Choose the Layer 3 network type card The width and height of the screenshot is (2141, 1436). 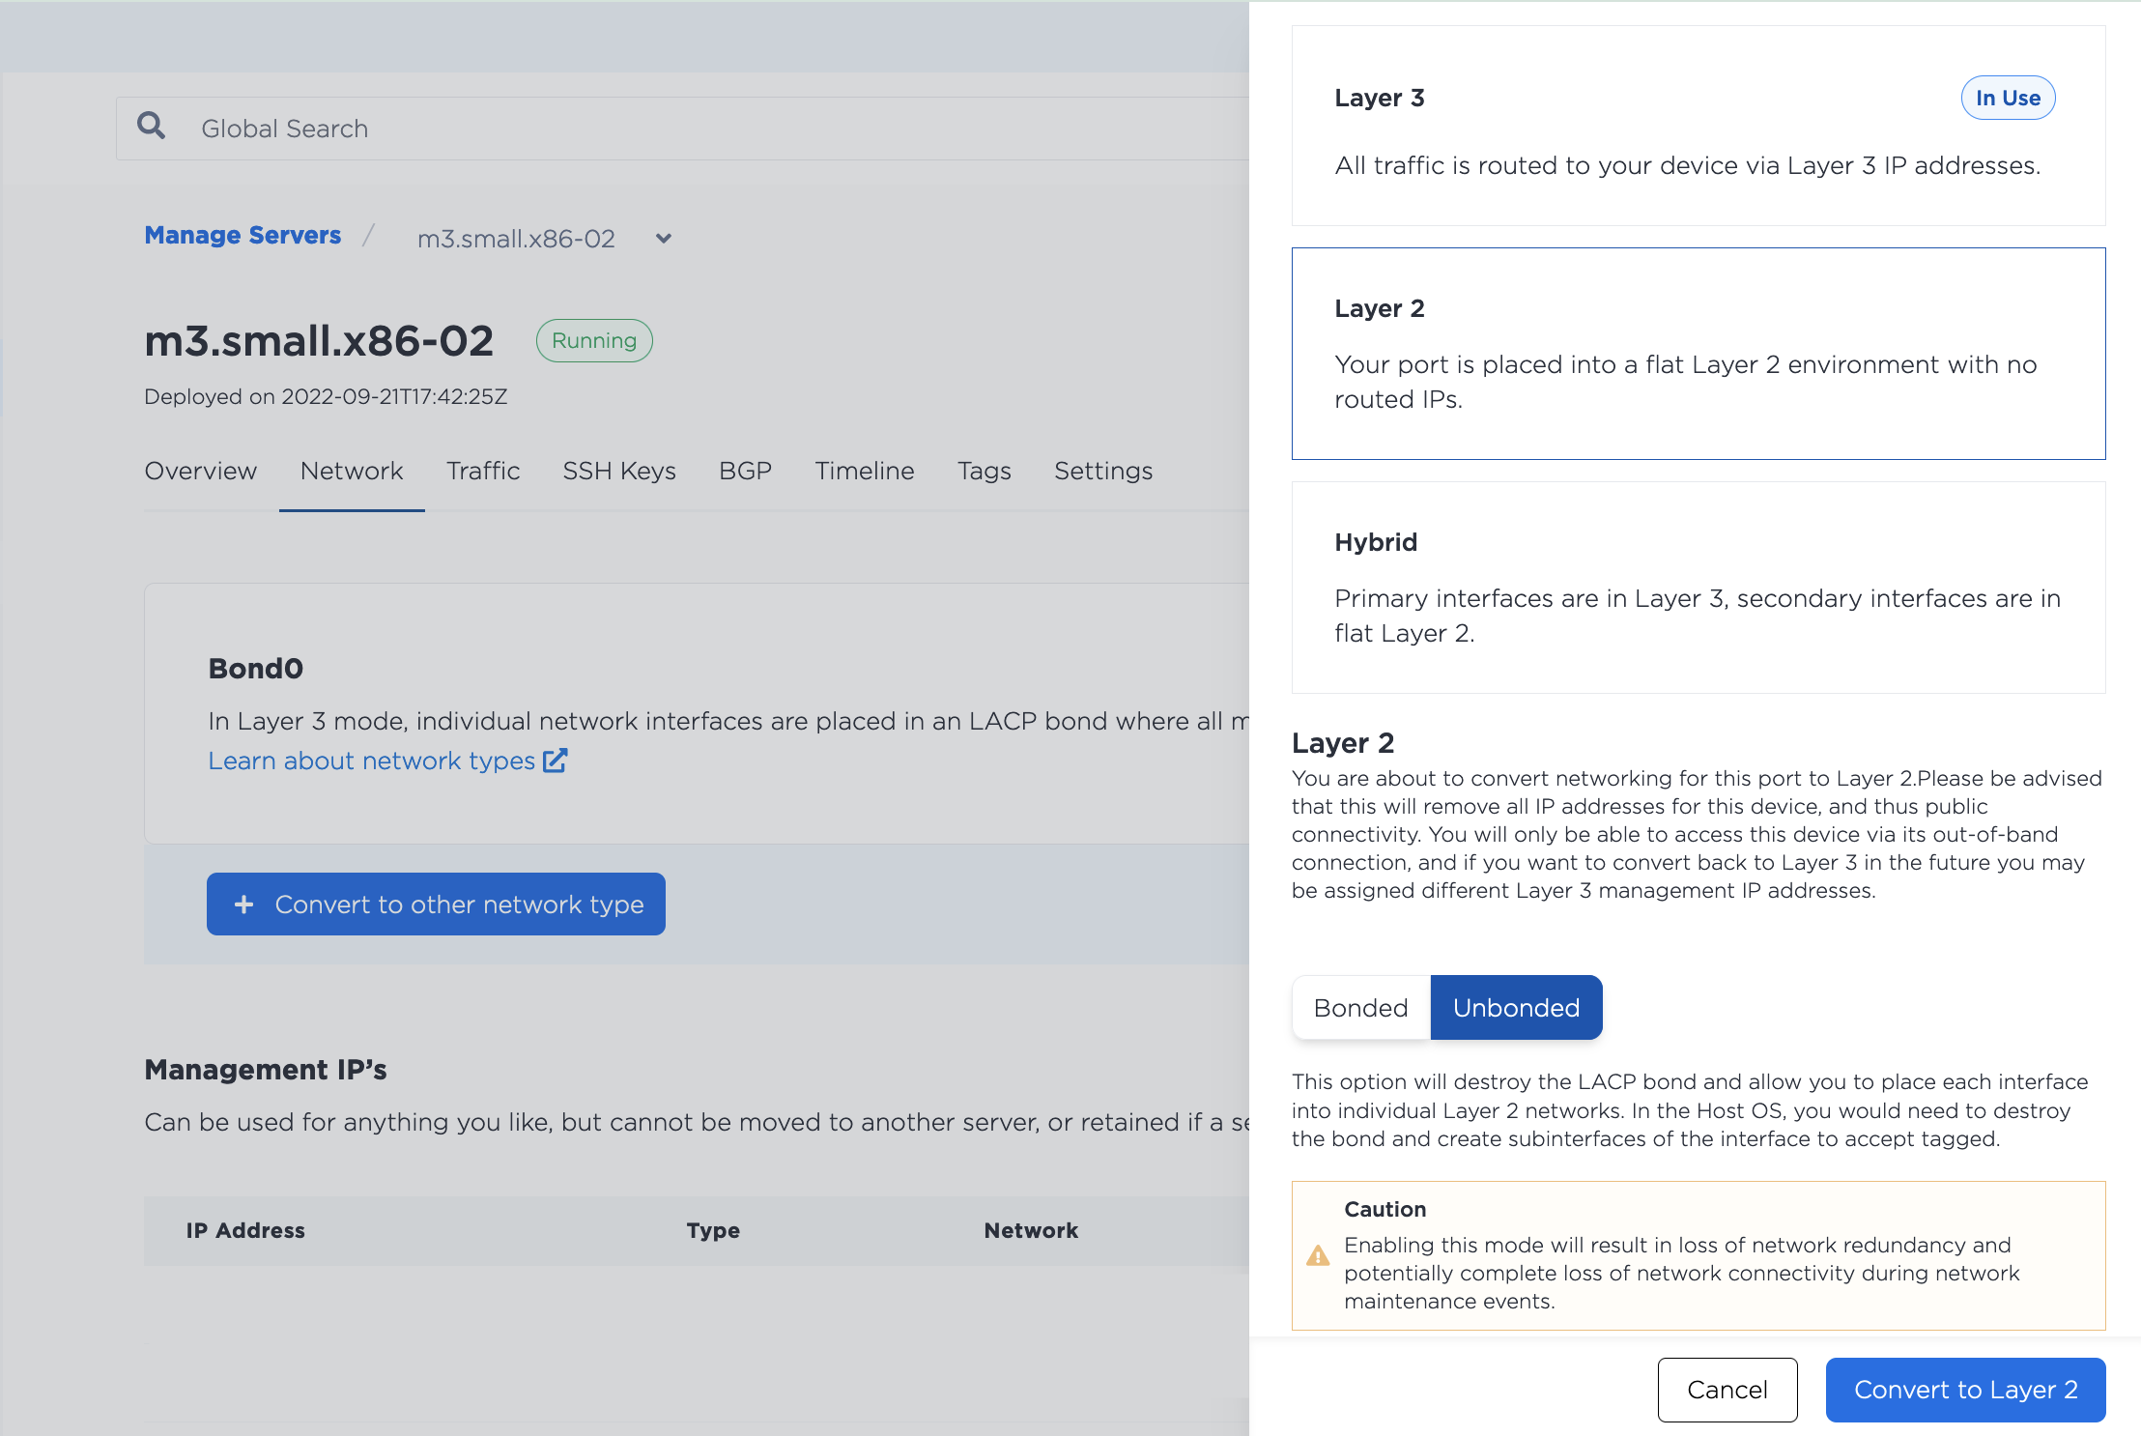click(x=1698, y=126)
